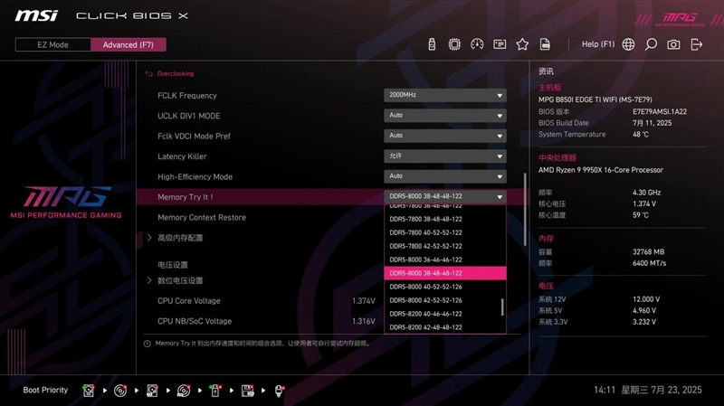Go back via Overclocking breadcrumb arrow icon
The height and width of the screenshot is (406, 724).
click(148, 73)
